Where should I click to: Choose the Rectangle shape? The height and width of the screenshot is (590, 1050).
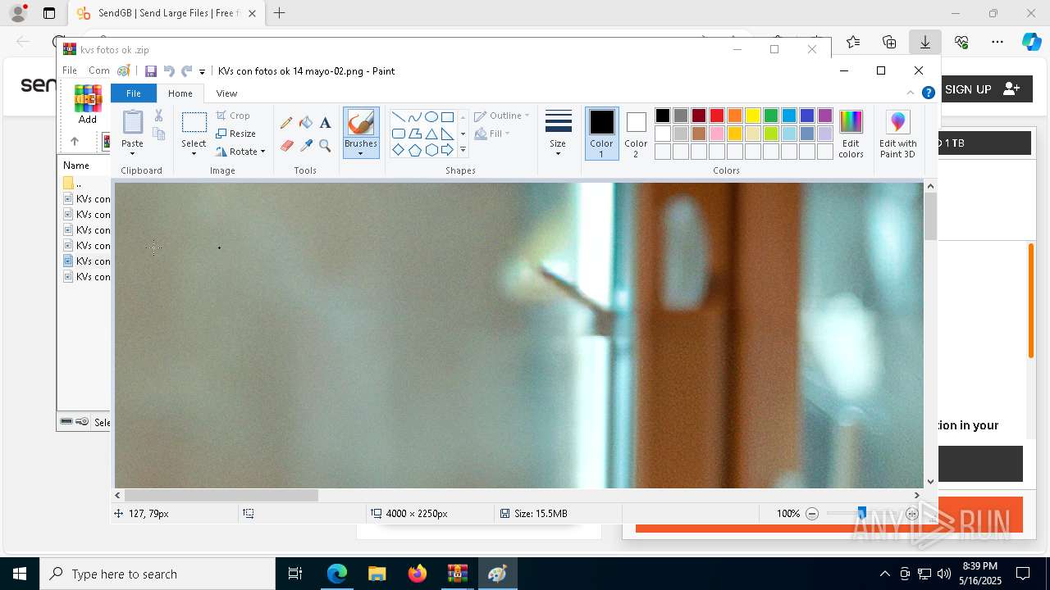(x=447, y=116)
